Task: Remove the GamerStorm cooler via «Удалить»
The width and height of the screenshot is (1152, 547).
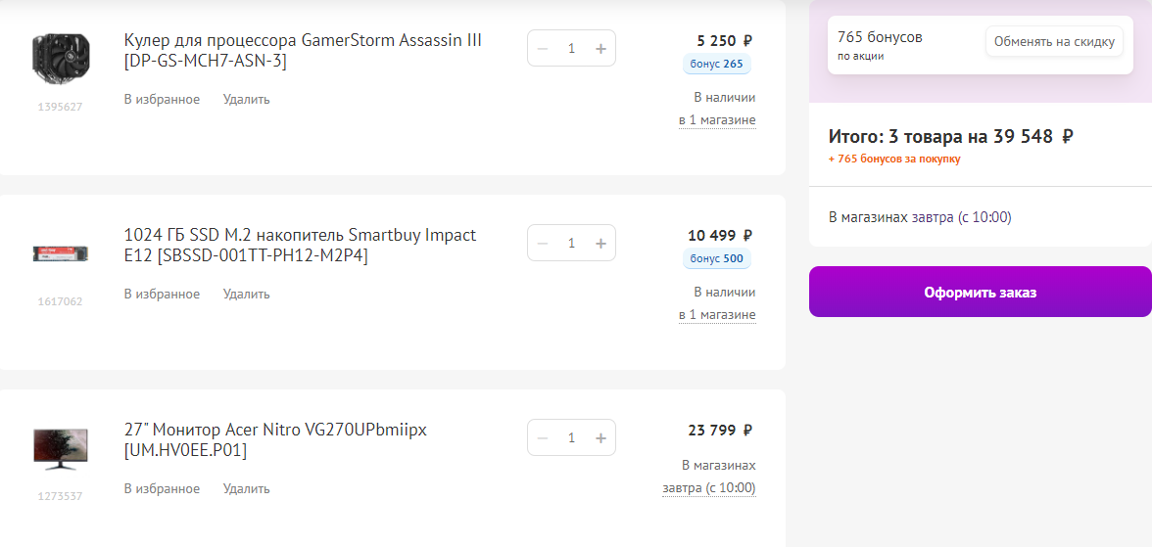Action: tap(246, 99)
